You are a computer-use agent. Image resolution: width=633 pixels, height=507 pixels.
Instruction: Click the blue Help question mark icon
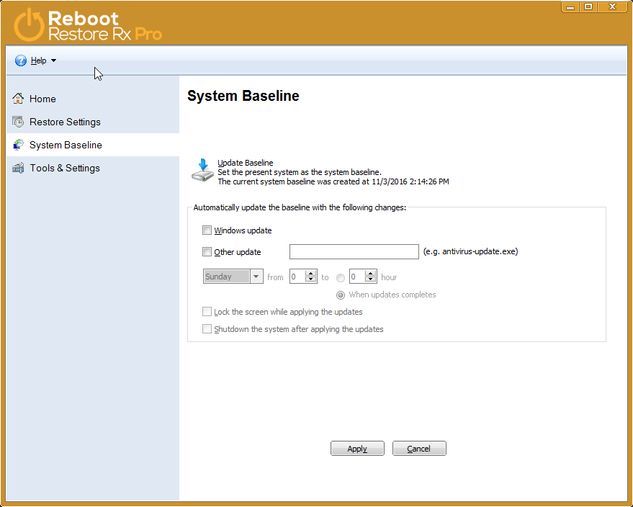click(21, 60)
